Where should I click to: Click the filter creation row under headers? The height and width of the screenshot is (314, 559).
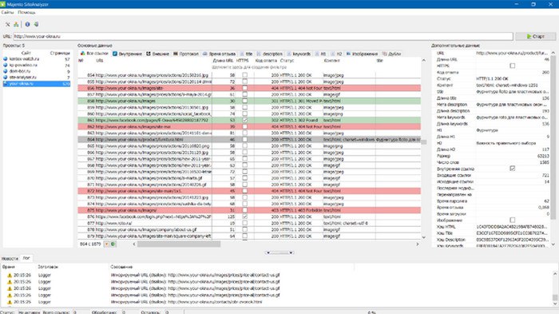click(x=249, y=67)
